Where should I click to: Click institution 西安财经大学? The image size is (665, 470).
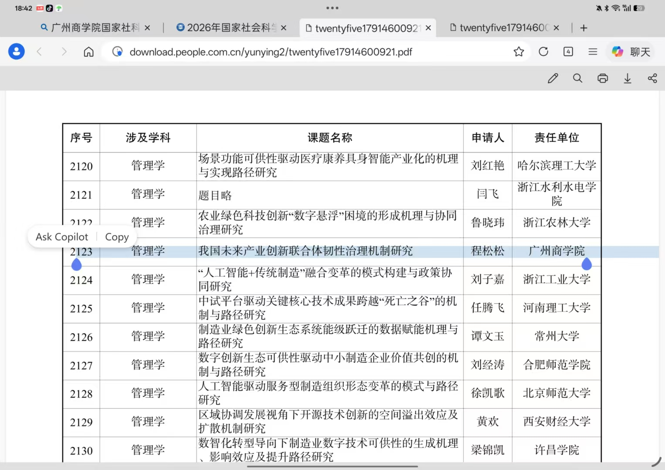pyautogui.click(x=556, y=421)
